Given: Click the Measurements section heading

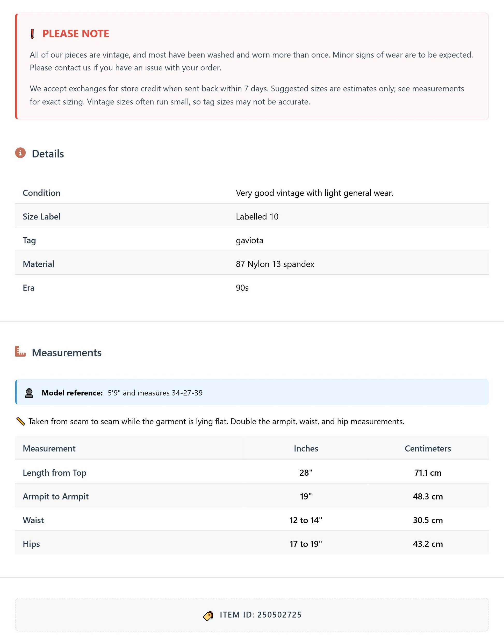Looking at the screenshot, I should point(67,352).
